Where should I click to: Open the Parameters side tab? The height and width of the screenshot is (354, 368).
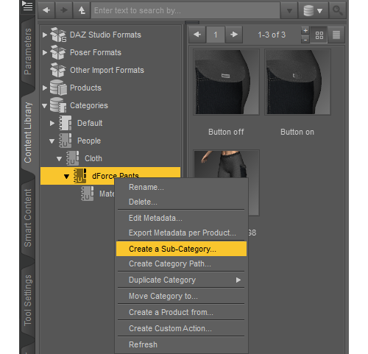(28, 52)
